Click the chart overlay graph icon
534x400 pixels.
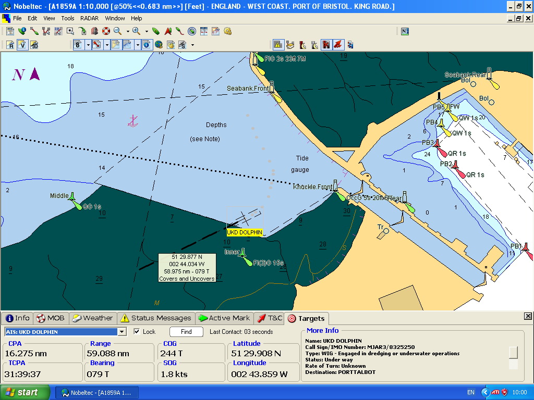click(215, 31)
